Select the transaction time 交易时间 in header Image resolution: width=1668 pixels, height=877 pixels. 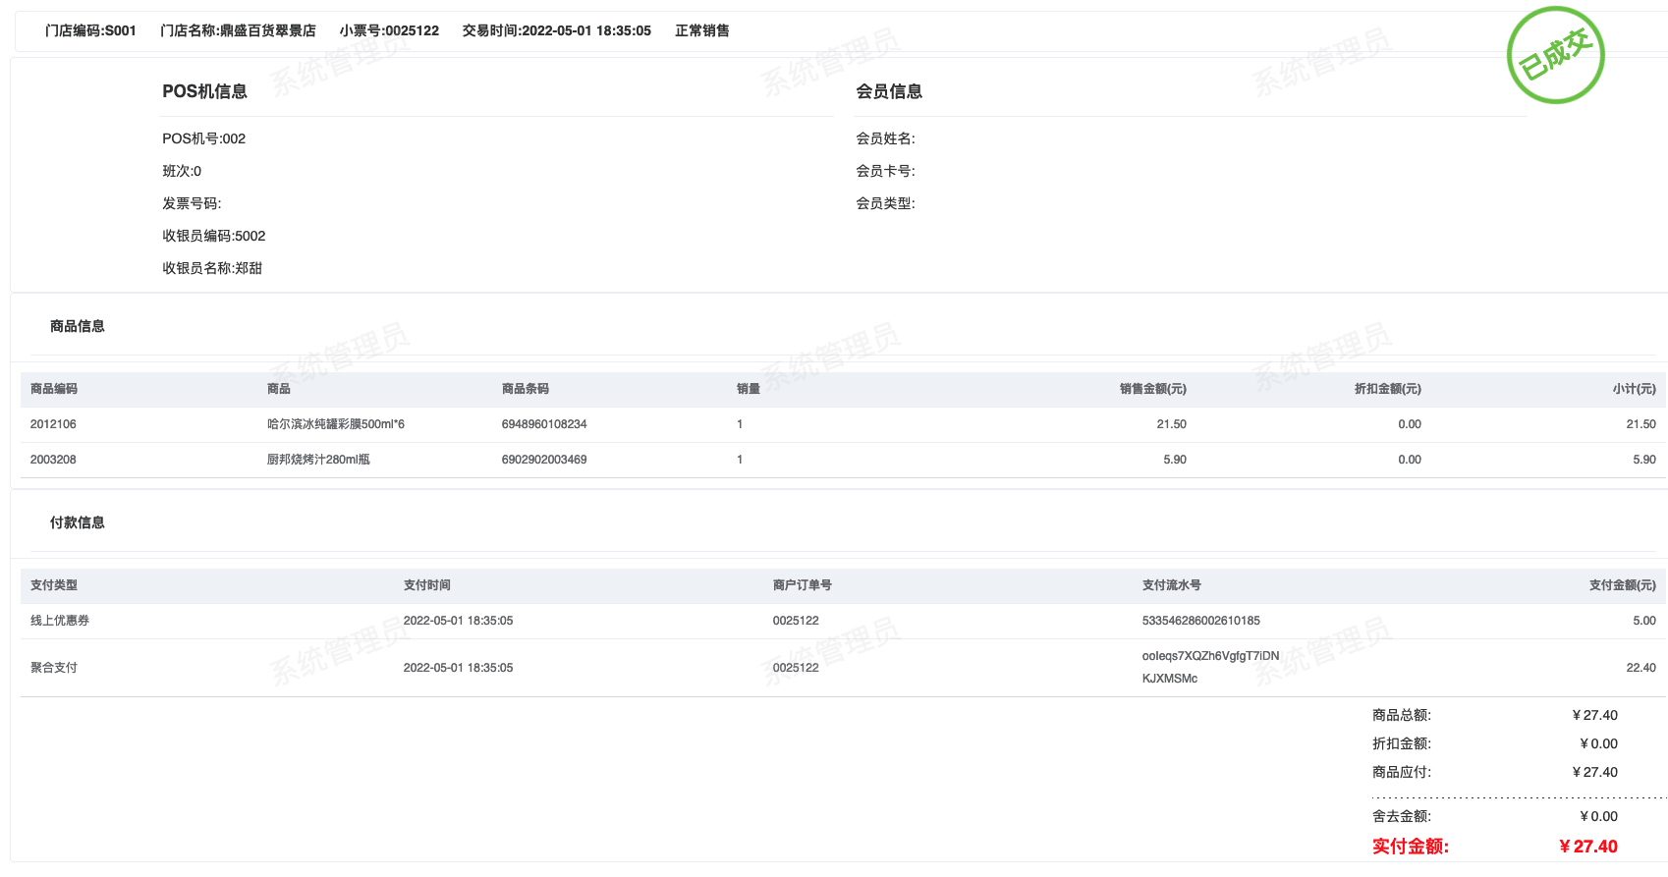pos(557,30)
